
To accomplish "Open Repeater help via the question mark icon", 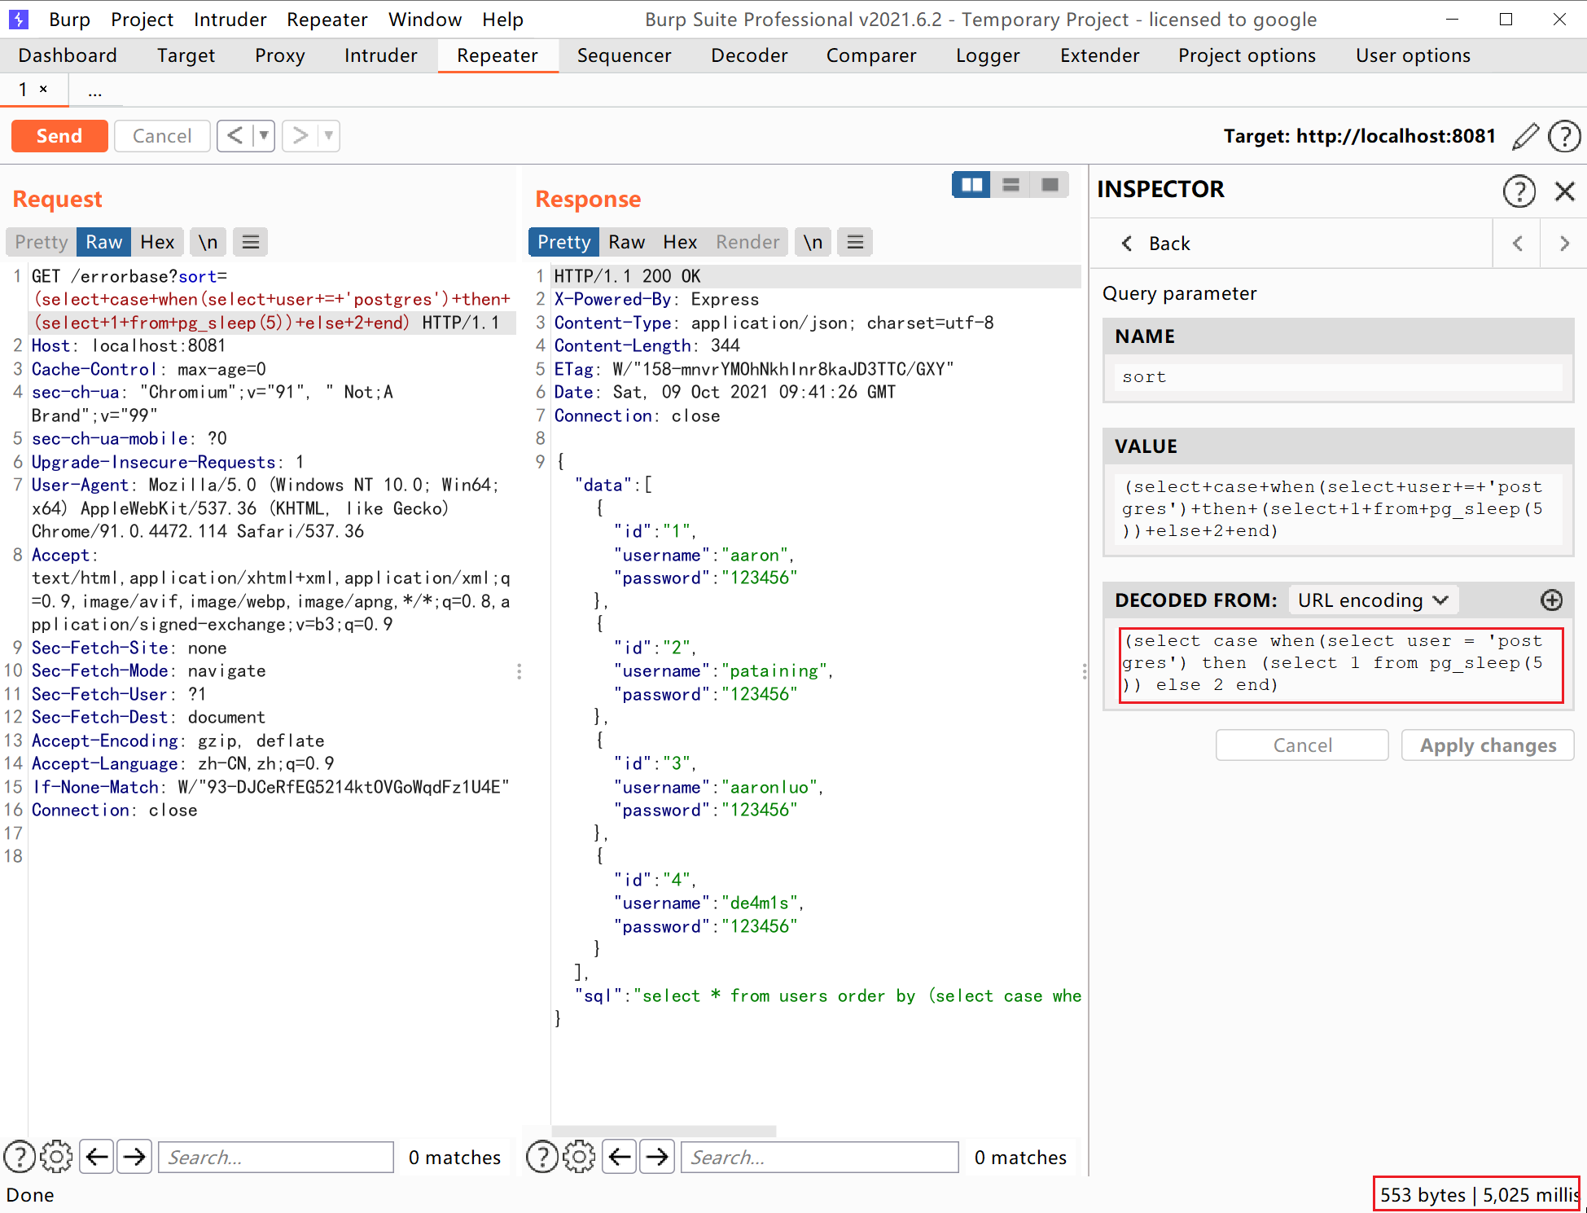I will pyautogui.click(x=1564, y=136).
